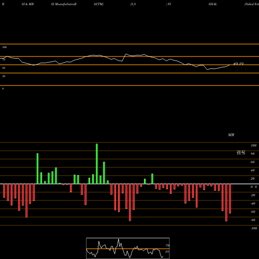Click the MR axis label -80
The image size is (259, 259).
[253, 220]
